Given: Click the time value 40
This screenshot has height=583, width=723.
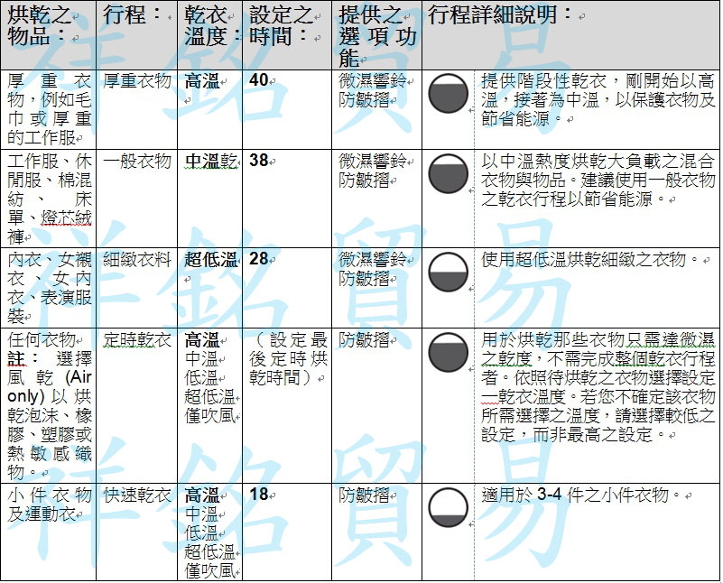Looking at the screenshot, I should click(258, 81).
